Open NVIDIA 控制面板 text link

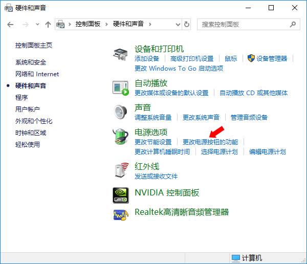pos(167,193)
